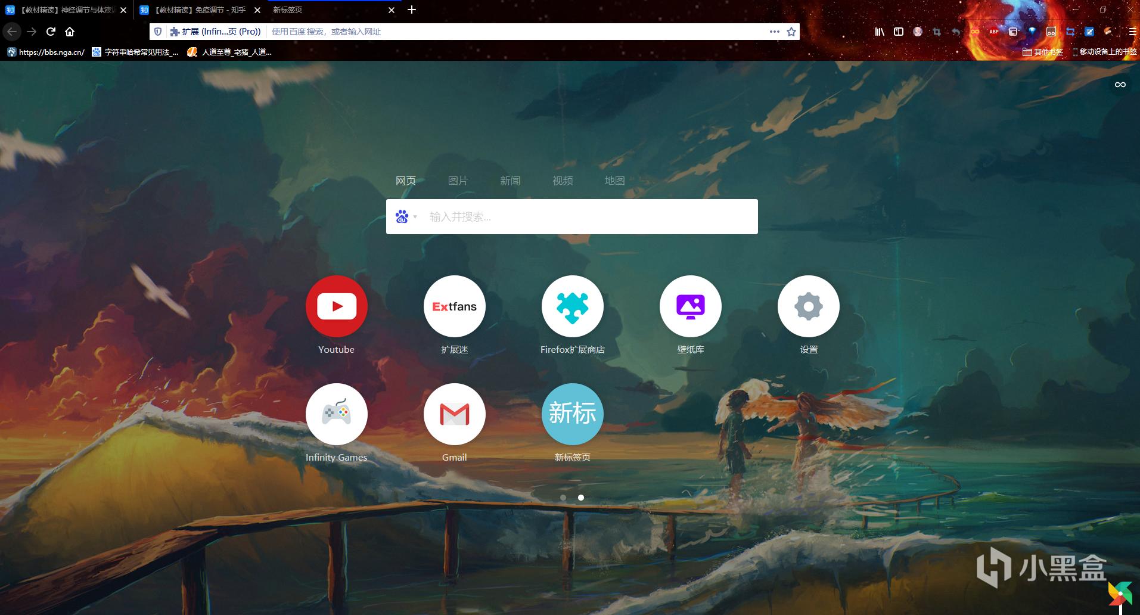Viewport: 1140px width, 615px height.
Task: Go to the Firefox home page
Action: 70,32
